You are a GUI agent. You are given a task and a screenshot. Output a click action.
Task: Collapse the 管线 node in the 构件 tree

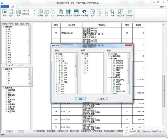pos(109,59)
